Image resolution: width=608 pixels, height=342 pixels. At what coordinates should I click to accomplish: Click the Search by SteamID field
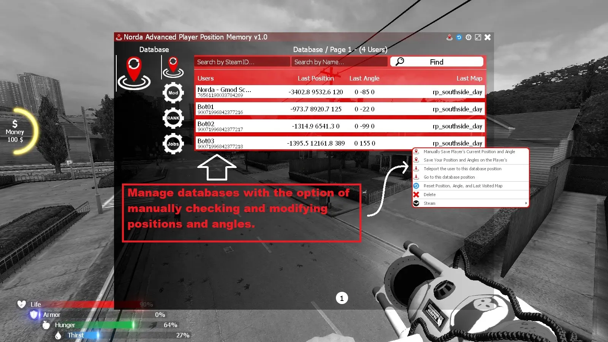pos(242,62)
